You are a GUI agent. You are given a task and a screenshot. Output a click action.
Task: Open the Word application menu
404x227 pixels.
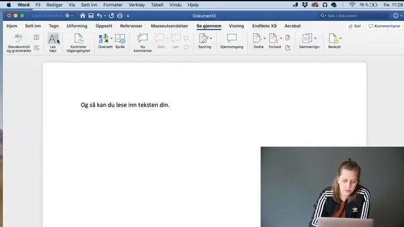pyautogui.click(x=23, y=4)
